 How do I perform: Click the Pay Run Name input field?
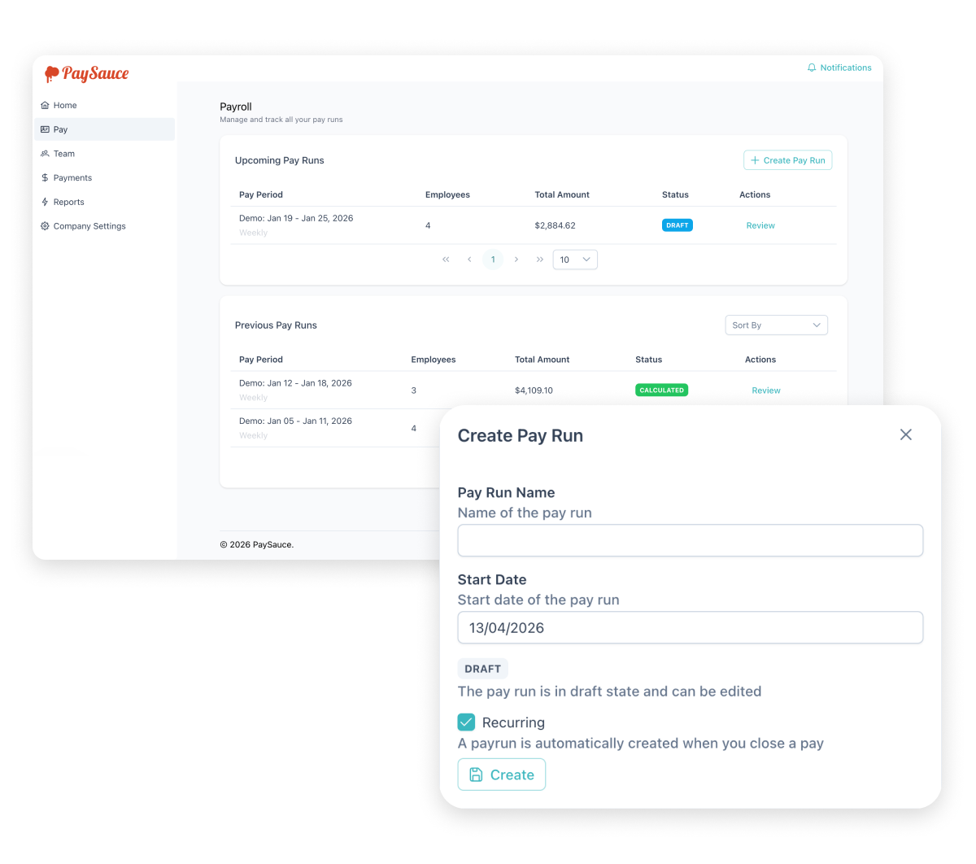pos(690,540)
